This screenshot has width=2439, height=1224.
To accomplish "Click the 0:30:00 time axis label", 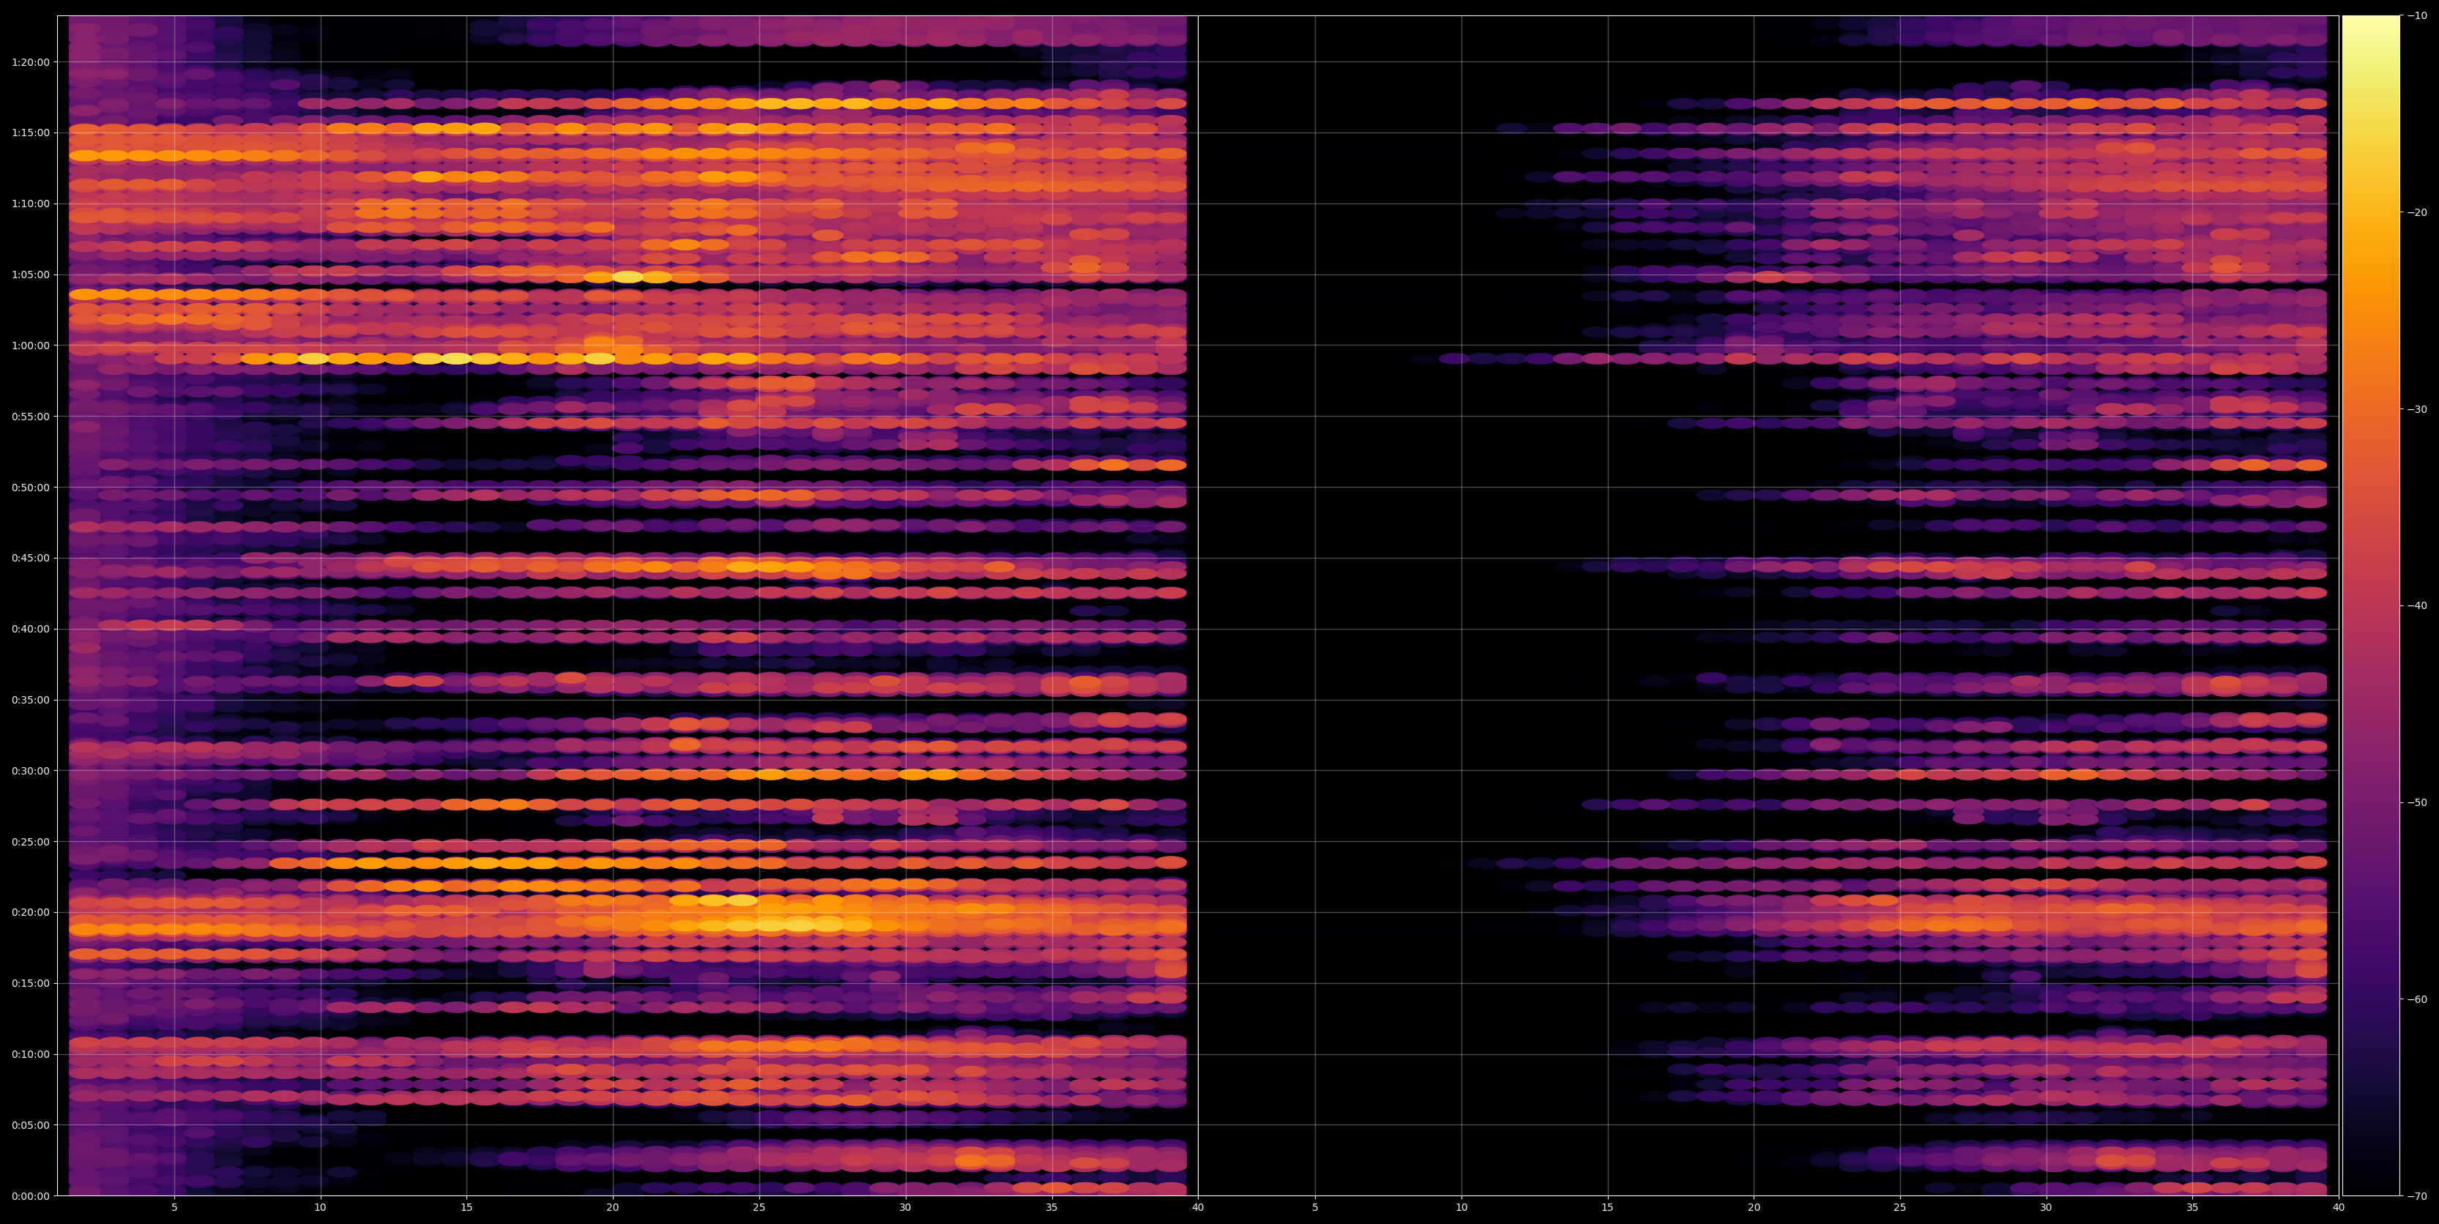I will pyautogui.click(x=30, y=771).
